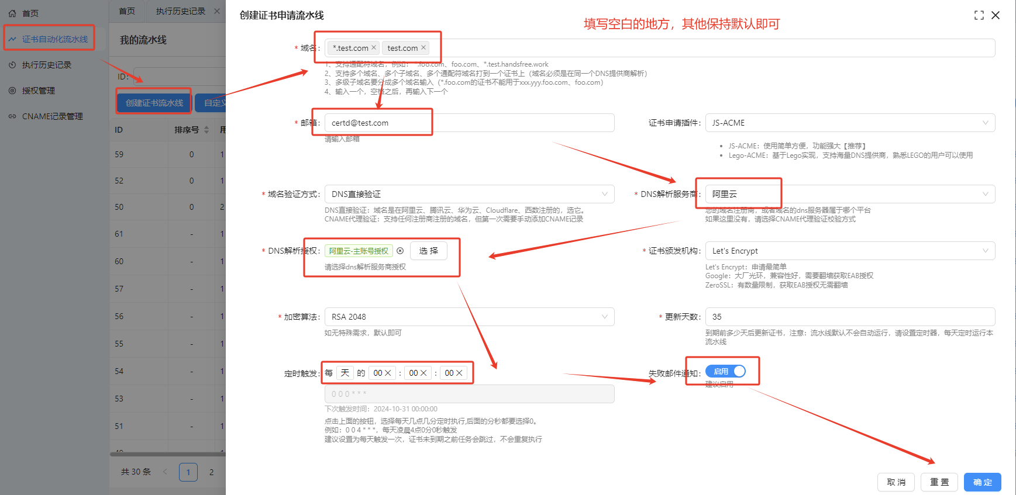
Task: Expand the 域名验证方式 dropdown
Action: [x=469, y=194]
